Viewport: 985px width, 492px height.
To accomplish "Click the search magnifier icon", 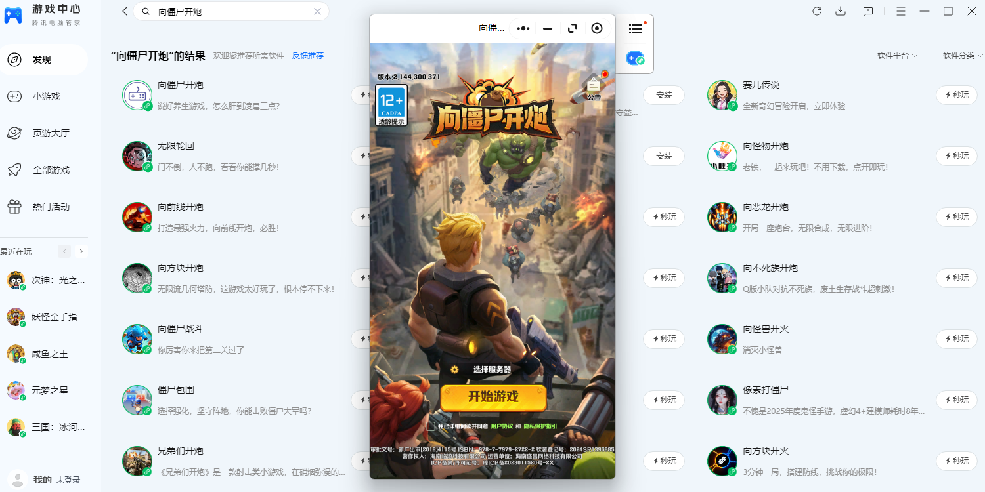I will [x=146, y=11].
